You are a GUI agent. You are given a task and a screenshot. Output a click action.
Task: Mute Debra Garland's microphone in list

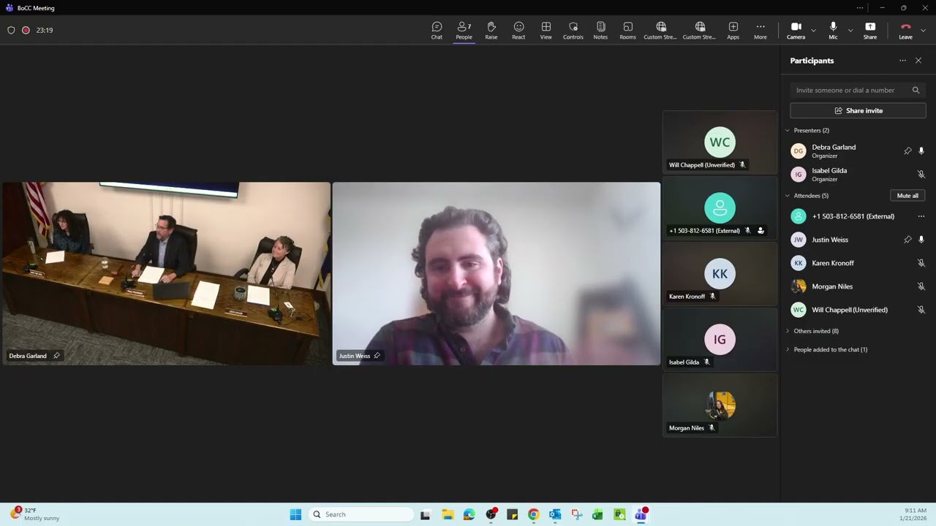(921, 150)
